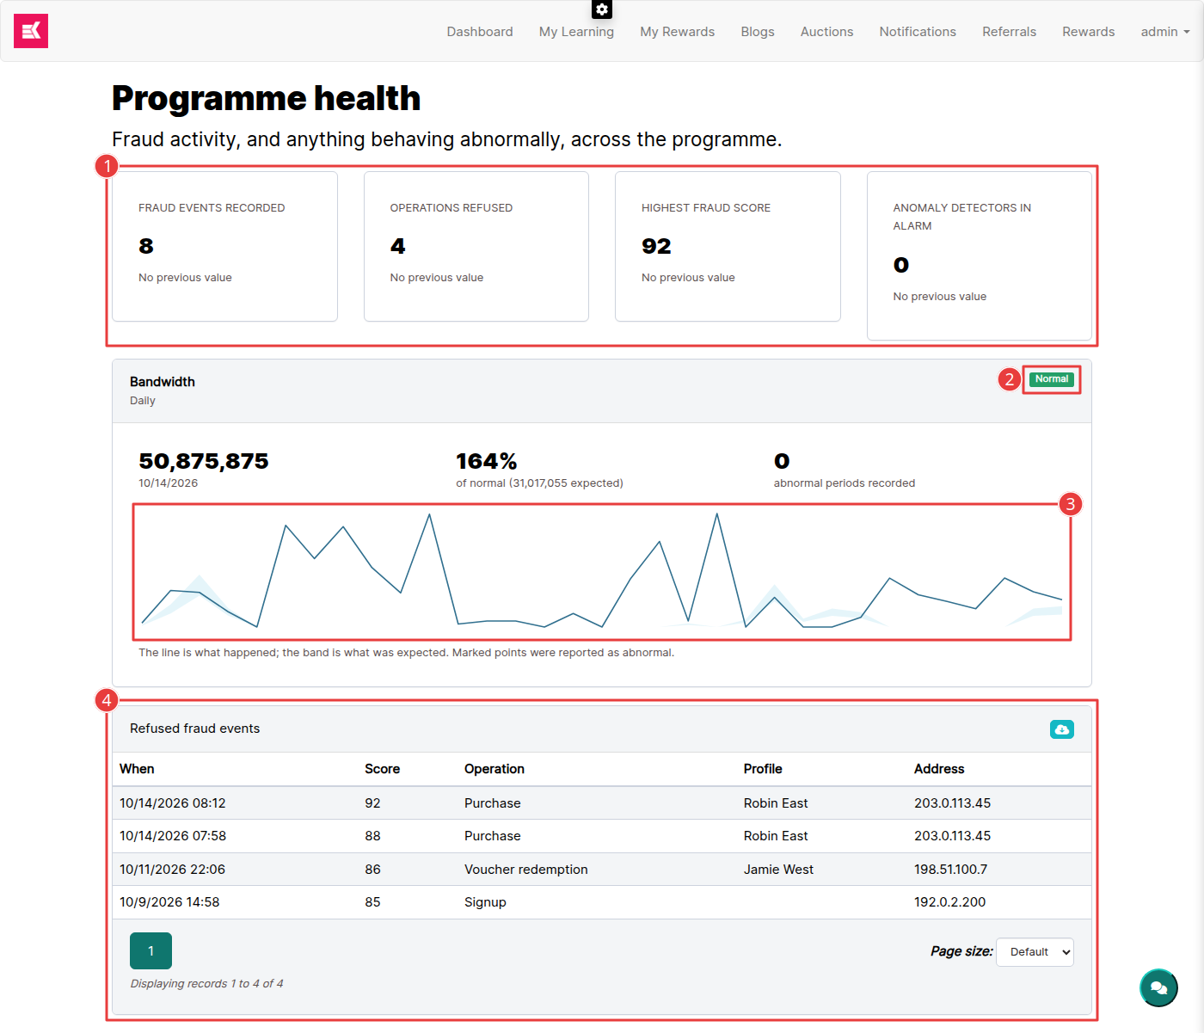Click the Anomaly Detectors in Alarm card
This screenshot has height=1033, width=1204.
pos(980,256)
